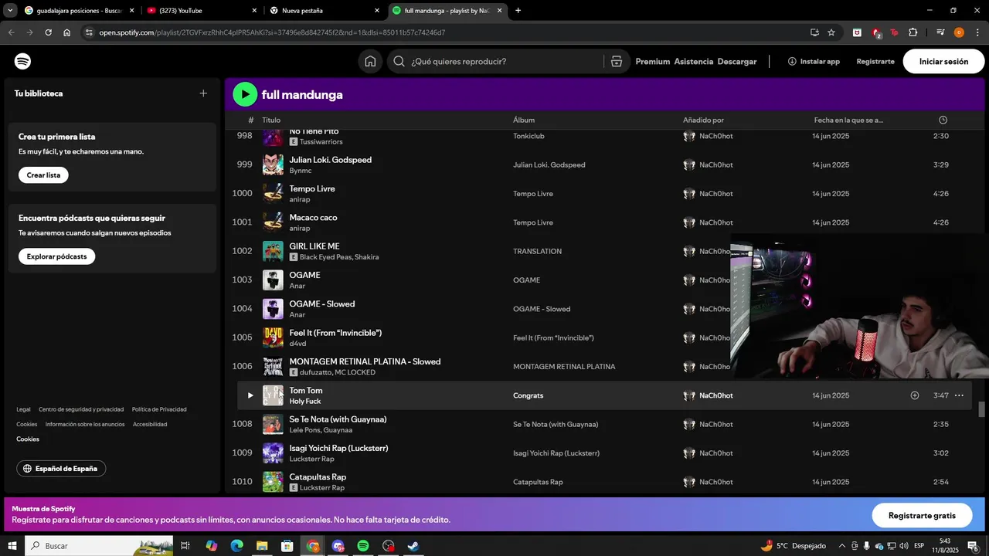Screen dimensions: 989x556
Task: Open Windows Start menu
Action: (12, 546)
